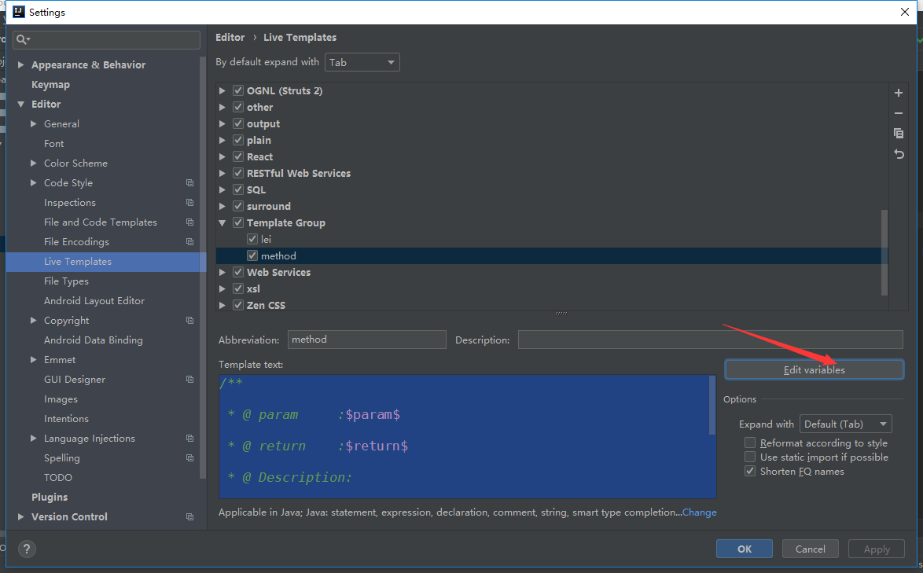Click project-level icon beside Copyright
Image resolution: width=923 pixels, height=573 pixels.
[189, 321]
